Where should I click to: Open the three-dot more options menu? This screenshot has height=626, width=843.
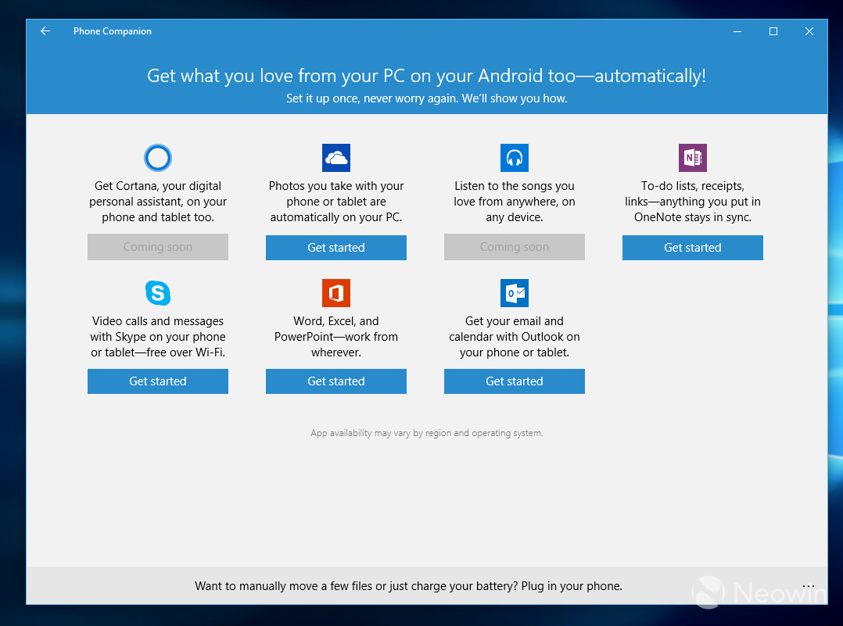[x=808, y=585]
